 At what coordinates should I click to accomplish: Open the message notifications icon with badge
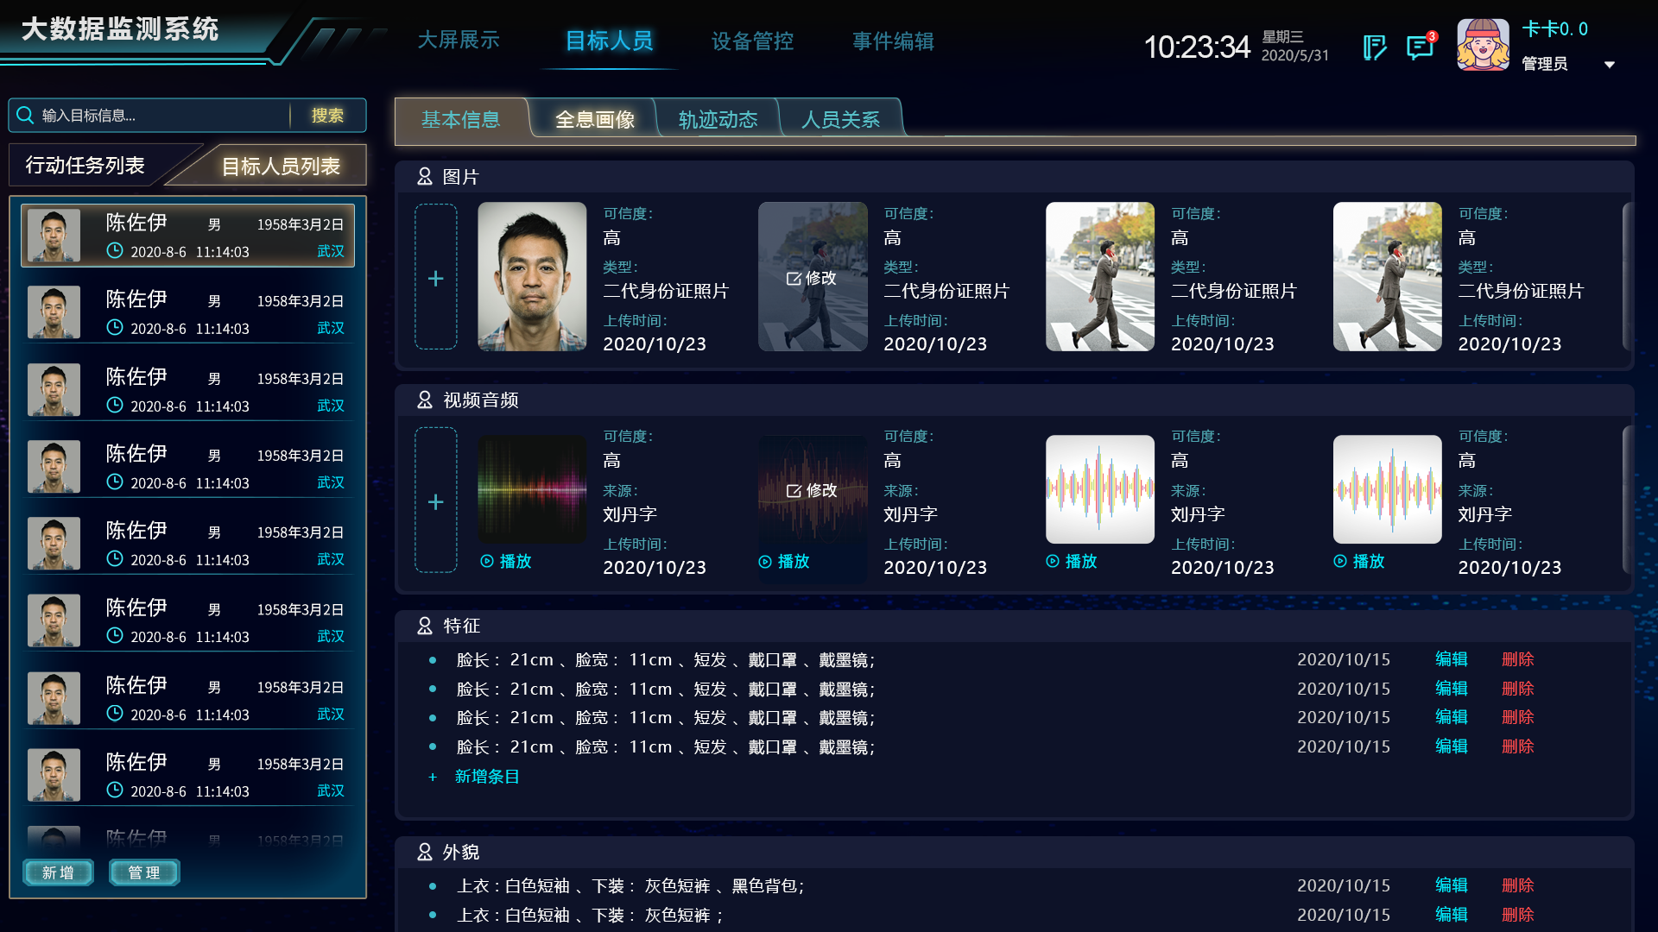(1420, 47)
